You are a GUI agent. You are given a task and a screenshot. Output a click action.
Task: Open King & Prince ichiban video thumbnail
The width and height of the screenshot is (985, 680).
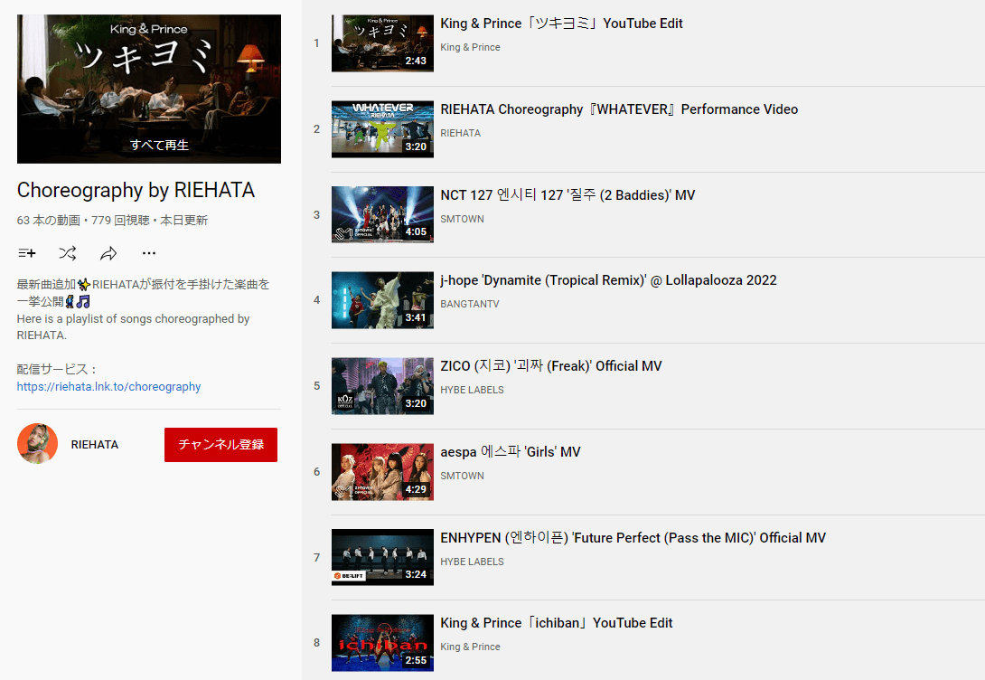point(382,643)
